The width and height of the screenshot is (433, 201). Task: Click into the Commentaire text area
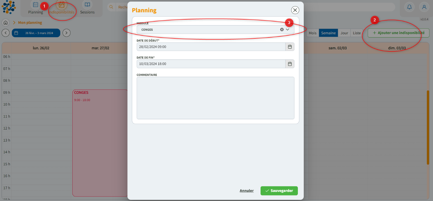[215, 98]
